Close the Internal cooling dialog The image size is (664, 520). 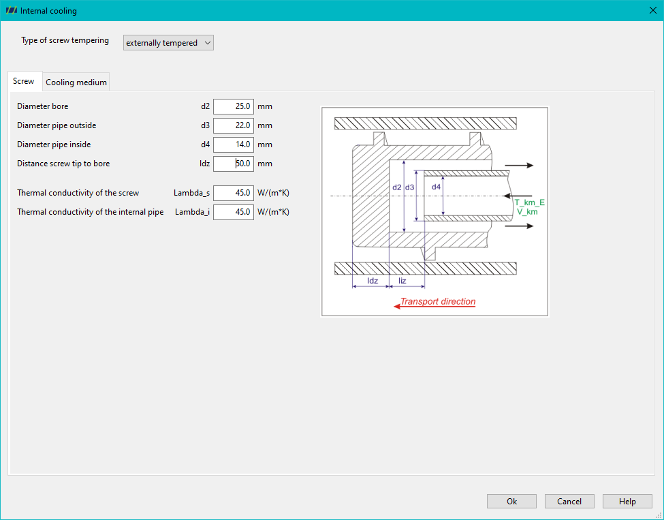click(x=652, y=11)
